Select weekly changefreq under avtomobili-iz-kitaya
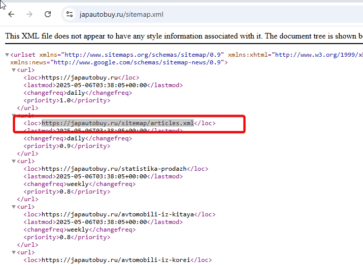 [x=78, y=230]
